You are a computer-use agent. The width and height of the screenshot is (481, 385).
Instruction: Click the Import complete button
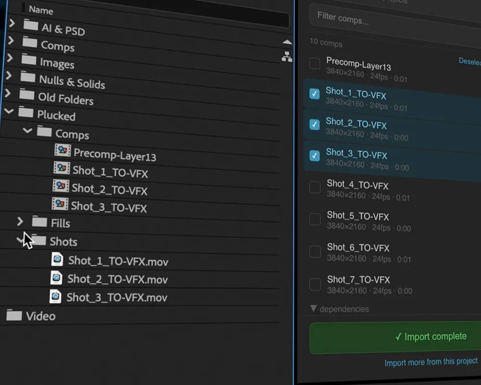coord(395,337)
